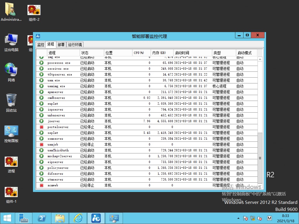Open the app icon in window title bar
299x224 pixels.
38,36
